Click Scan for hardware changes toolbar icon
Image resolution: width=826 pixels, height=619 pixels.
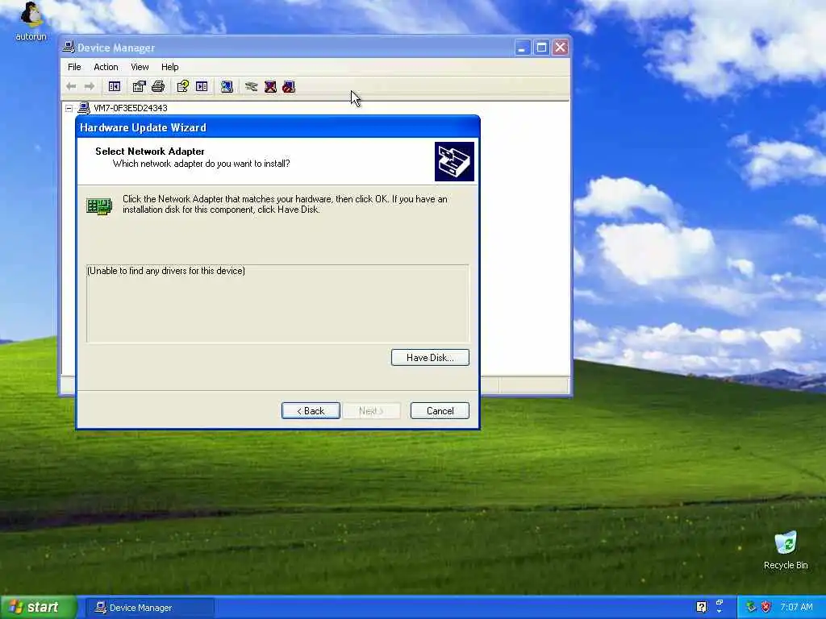(x=227, y=86)
